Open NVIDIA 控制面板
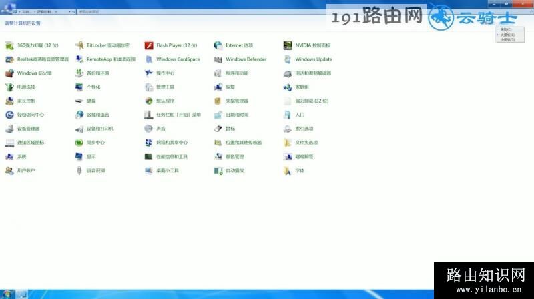Screen dimensions: 534x299 click(307, 45)
